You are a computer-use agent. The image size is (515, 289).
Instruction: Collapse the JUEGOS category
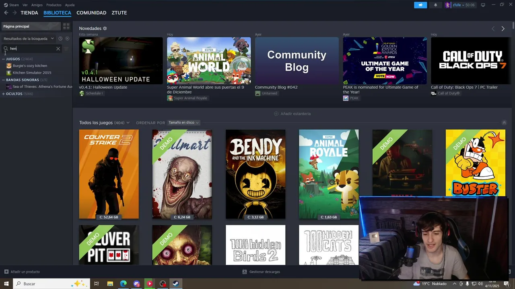[x=4, y=59]
